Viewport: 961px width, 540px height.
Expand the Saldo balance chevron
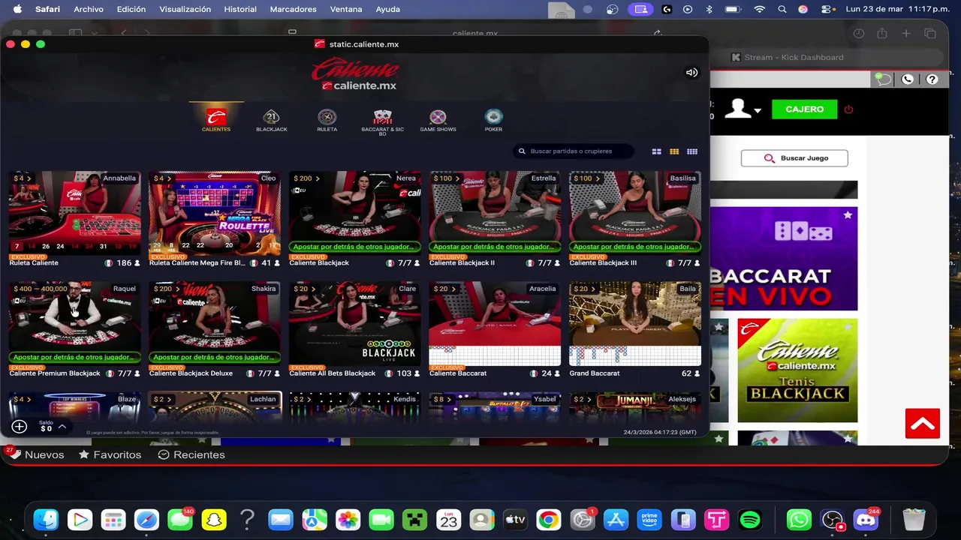[x=62, y=427]
